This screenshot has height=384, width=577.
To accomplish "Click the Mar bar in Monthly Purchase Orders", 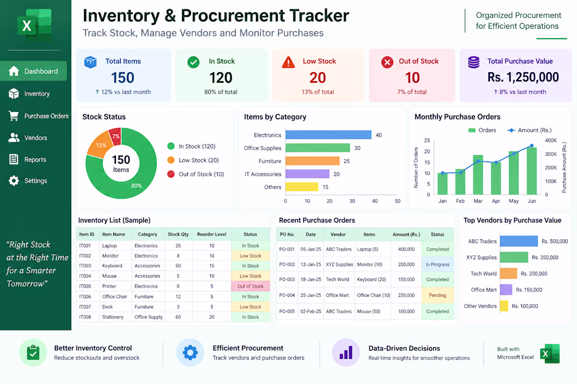I will [x=478, y=174].
